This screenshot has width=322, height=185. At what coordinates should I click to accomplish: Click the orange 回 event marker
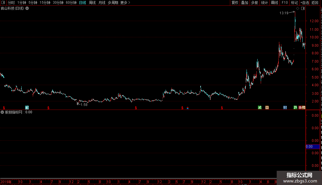pyautogui.click(x=267, y=108)
